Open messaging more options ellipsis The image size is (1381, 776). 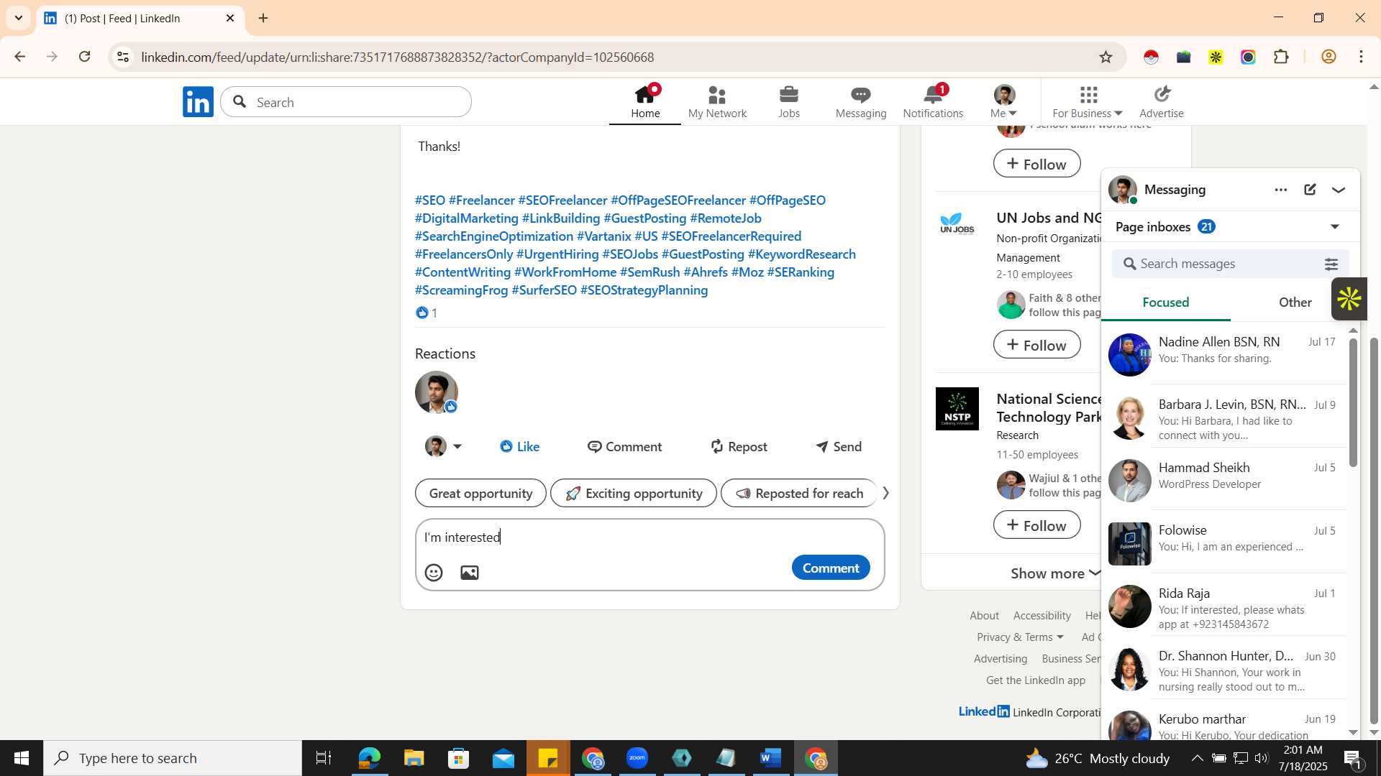1281,190
